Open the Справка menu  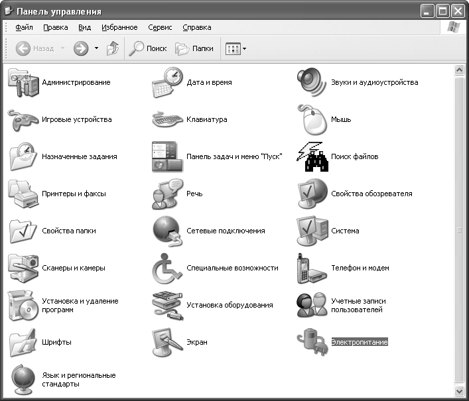point(197,27)
